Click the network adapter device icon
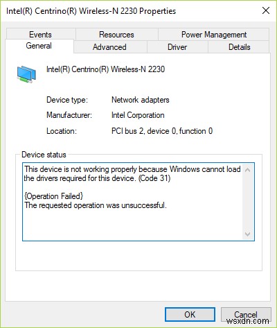The width and height of the screenshot is (277, 328). (x=26, y=74)
